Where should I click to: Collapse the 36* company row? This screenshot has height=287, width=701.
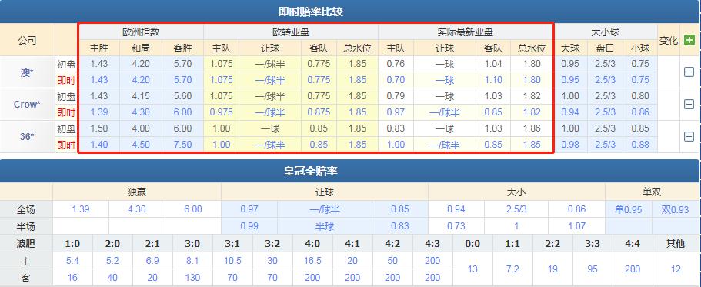pos(689,137)
